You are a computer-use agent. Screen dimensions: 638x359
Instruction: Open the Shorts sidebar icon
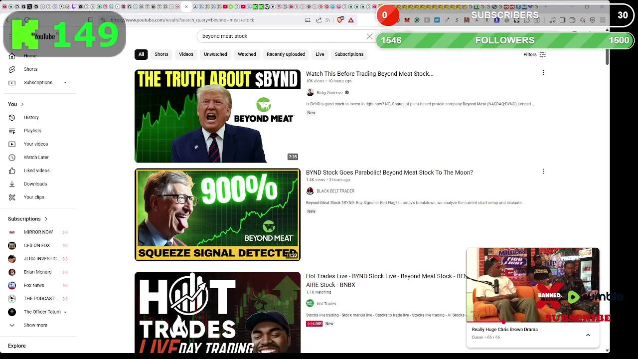pos(12,69)
